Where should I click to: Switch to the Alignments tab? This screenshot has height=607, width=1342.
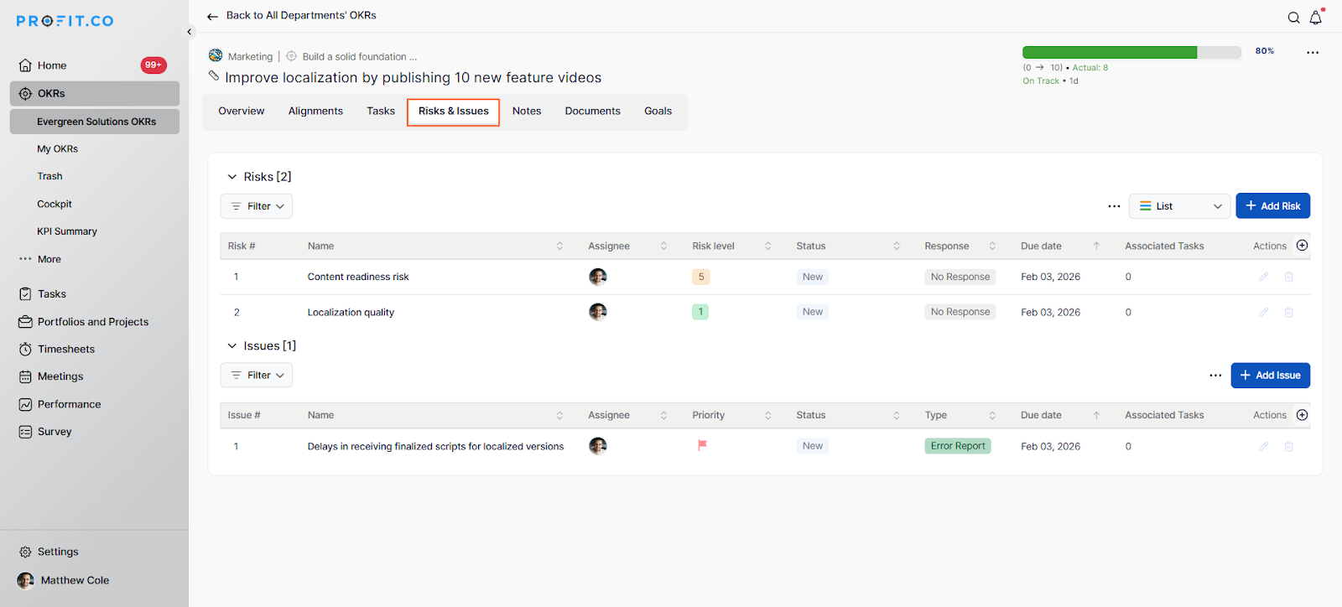click(315, 111)
